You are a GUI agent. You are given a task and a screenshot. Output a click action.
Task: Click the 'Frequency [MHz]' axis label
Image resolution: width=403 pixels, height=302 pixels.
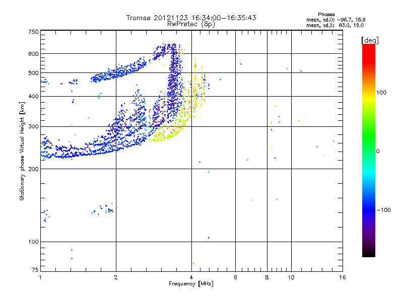[x=191, y=284]
